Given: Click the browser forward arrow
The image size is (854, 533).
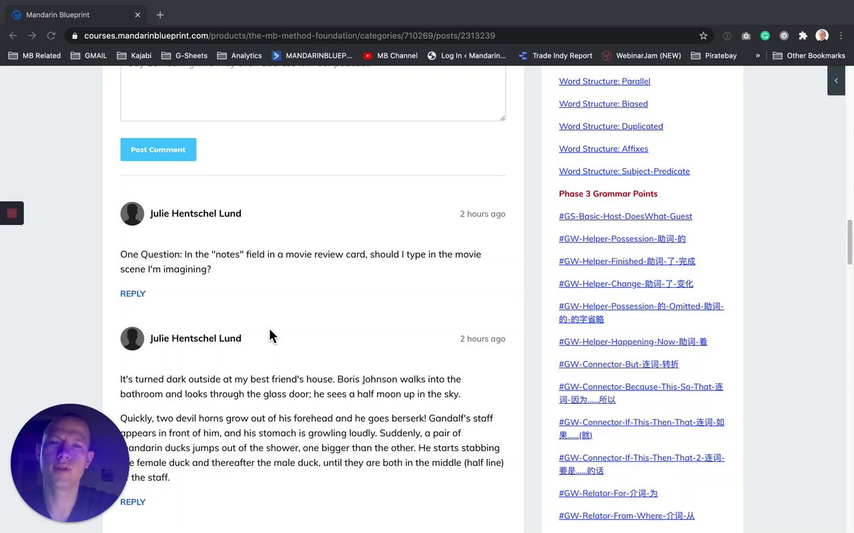Looking at the screenshot, I should tap(32, 35).
